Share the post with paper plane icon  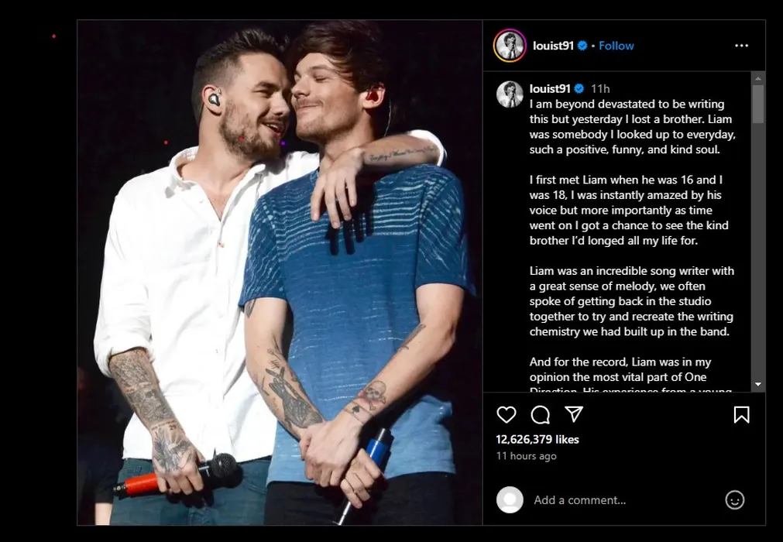coord(574,413)
